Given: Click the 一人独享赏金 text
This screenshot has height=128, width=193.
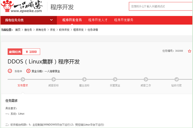Looking at the screenshot, I should point(52,71).
